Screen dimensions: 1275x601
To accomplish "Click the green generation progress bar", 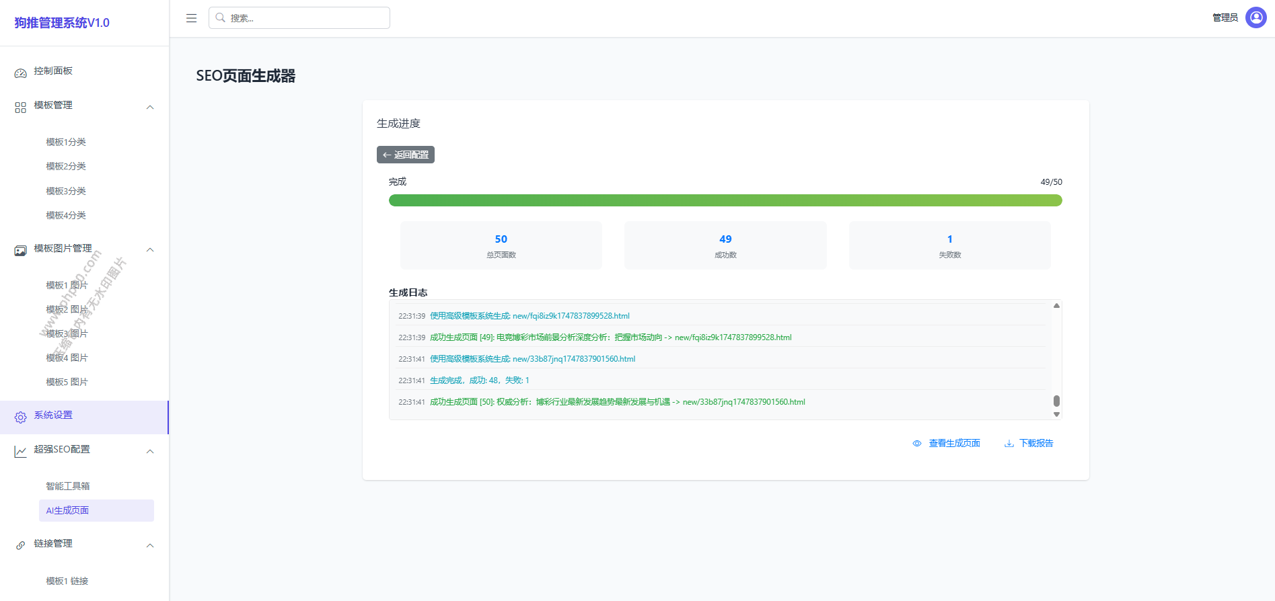I will 725,200.
